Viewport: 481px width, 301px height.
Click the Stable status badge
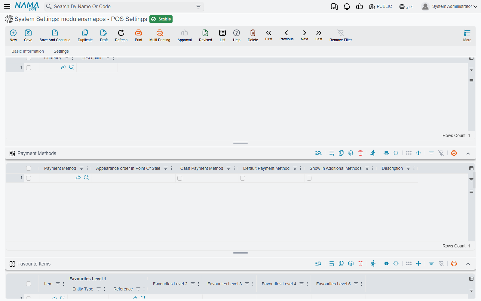click(x=161, y=19)
